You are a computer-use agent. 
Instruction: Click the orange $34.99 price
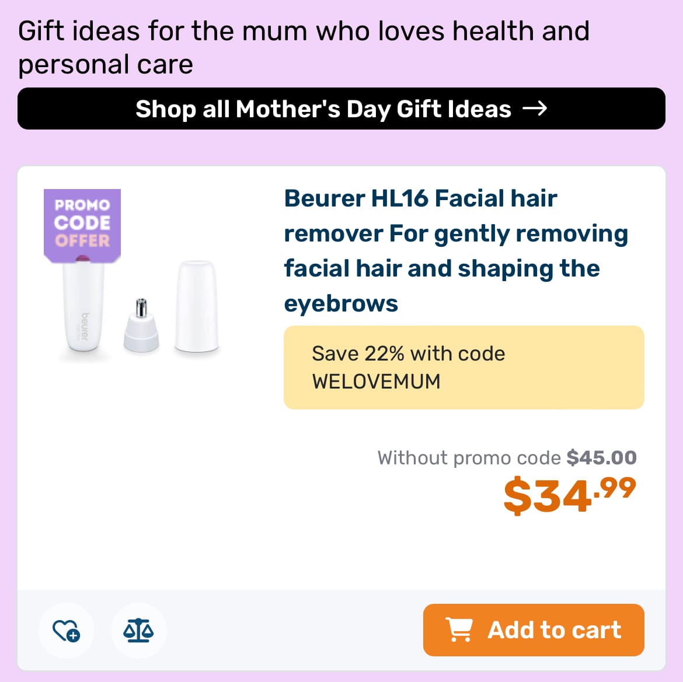coord(570,495)
